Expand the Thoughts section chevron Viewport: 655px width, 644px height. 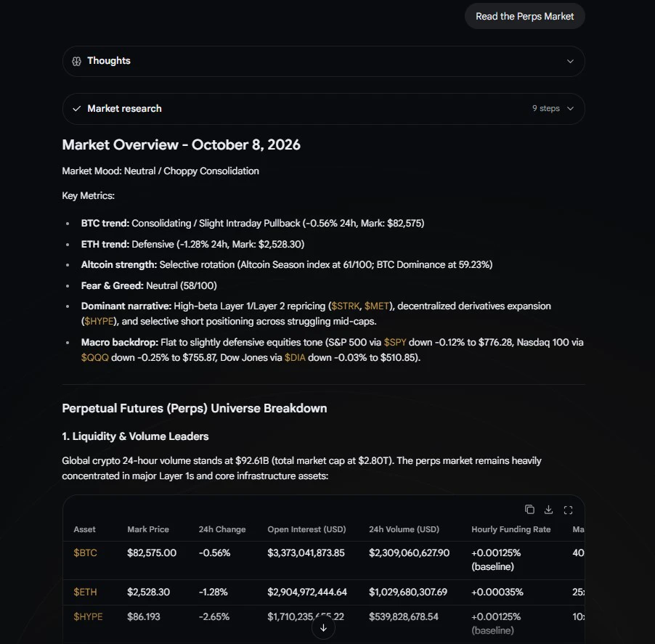pyautogui.click(x=570, y=62)
